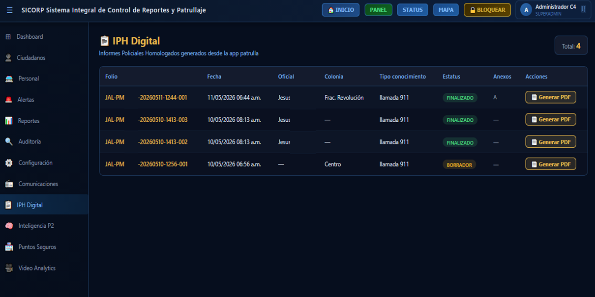The height and width of the screenshot is (297, 595).
Task: Open the Video Analytics camera icon
Action: point(9,268)
